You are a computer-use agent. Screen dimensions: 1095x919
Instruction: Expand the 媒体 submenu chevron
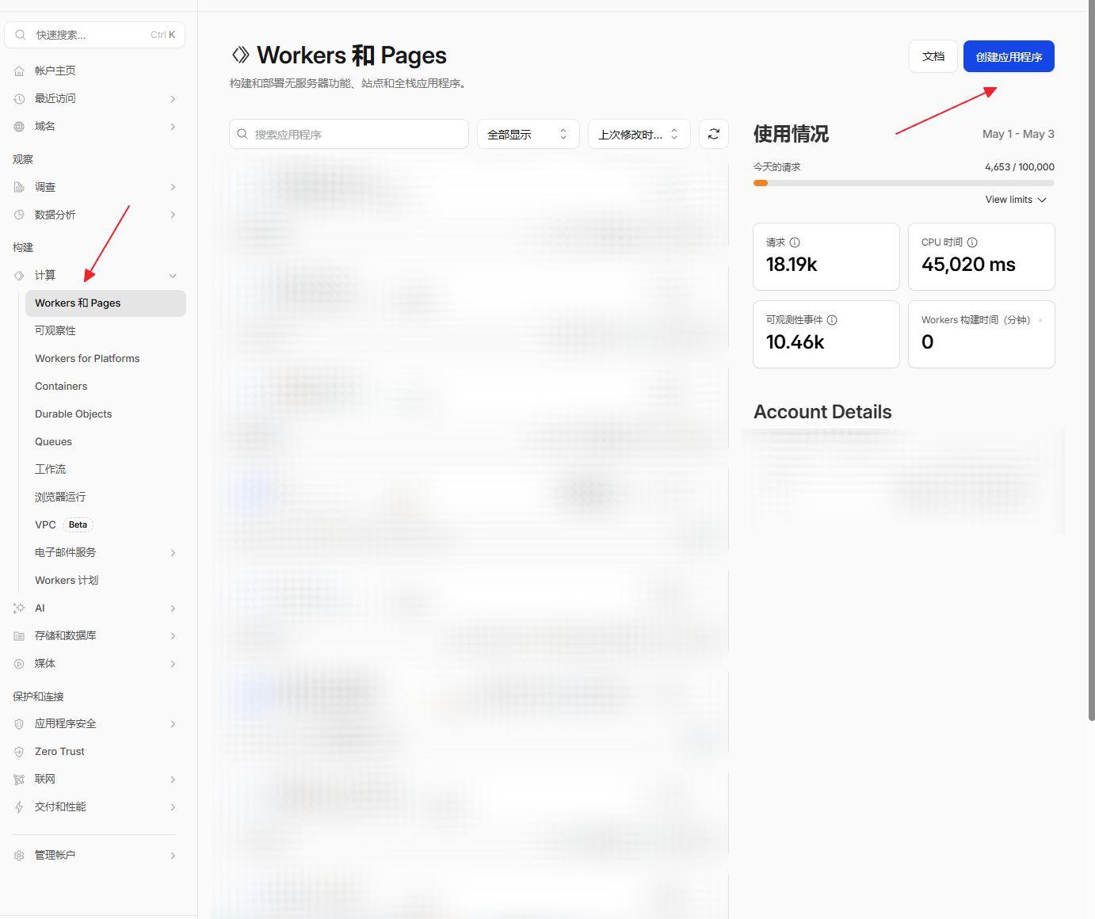(173, 664)
